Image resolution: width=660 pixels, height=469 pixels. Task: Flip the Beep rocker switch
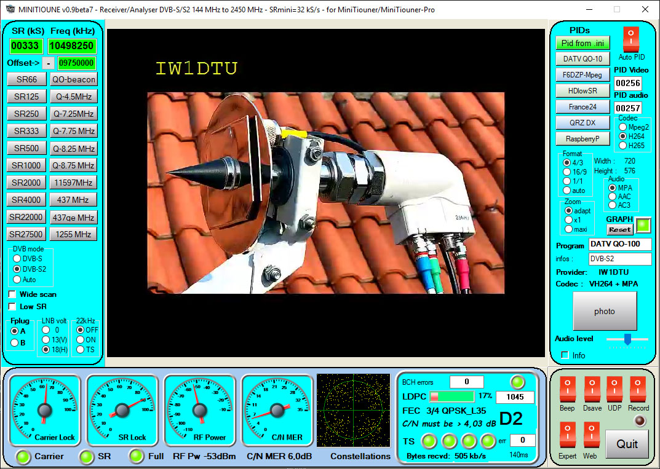click(x=567, y=390)
